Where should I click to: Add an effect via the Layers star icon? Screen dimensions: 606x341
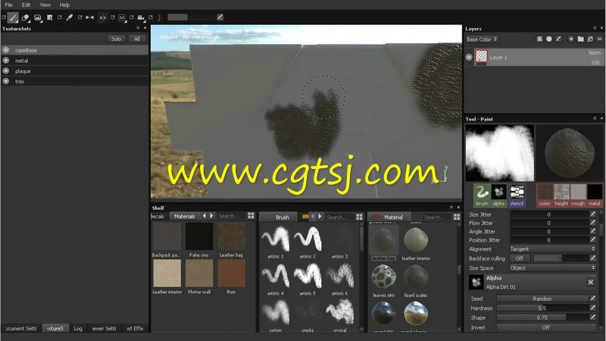tap(539, 39)
